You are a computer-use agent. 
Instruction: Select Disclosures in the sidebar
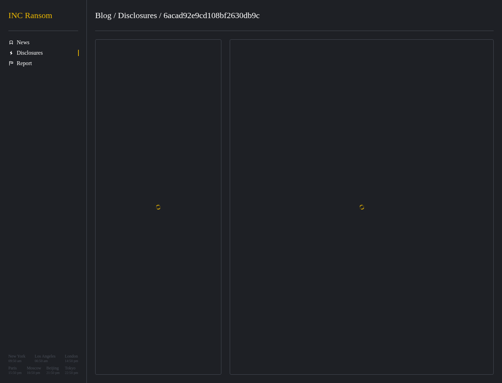(30, 53)
